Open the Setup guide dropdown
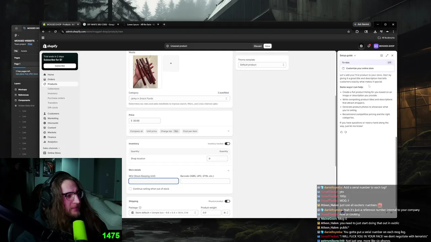Screen dimensions: 431x242 pos(348,55)
